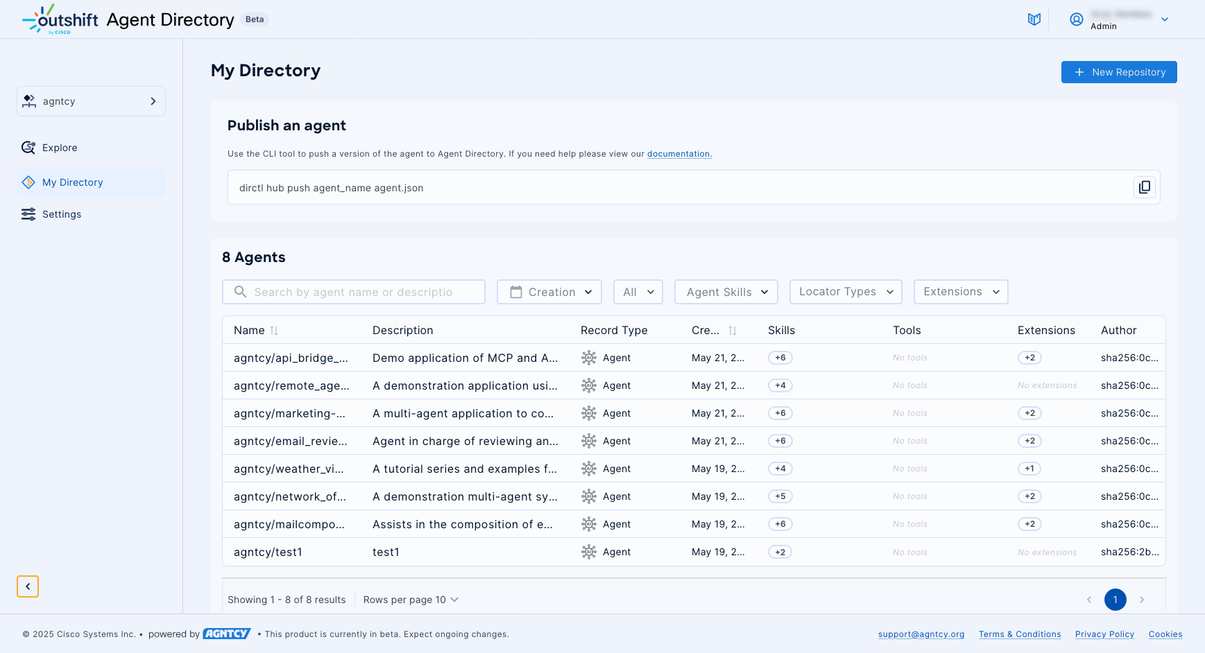Expand the Agent Skills filter dropdown
Screen dimensions: 1205x653
pyautogui.click(x=726, y=292)
